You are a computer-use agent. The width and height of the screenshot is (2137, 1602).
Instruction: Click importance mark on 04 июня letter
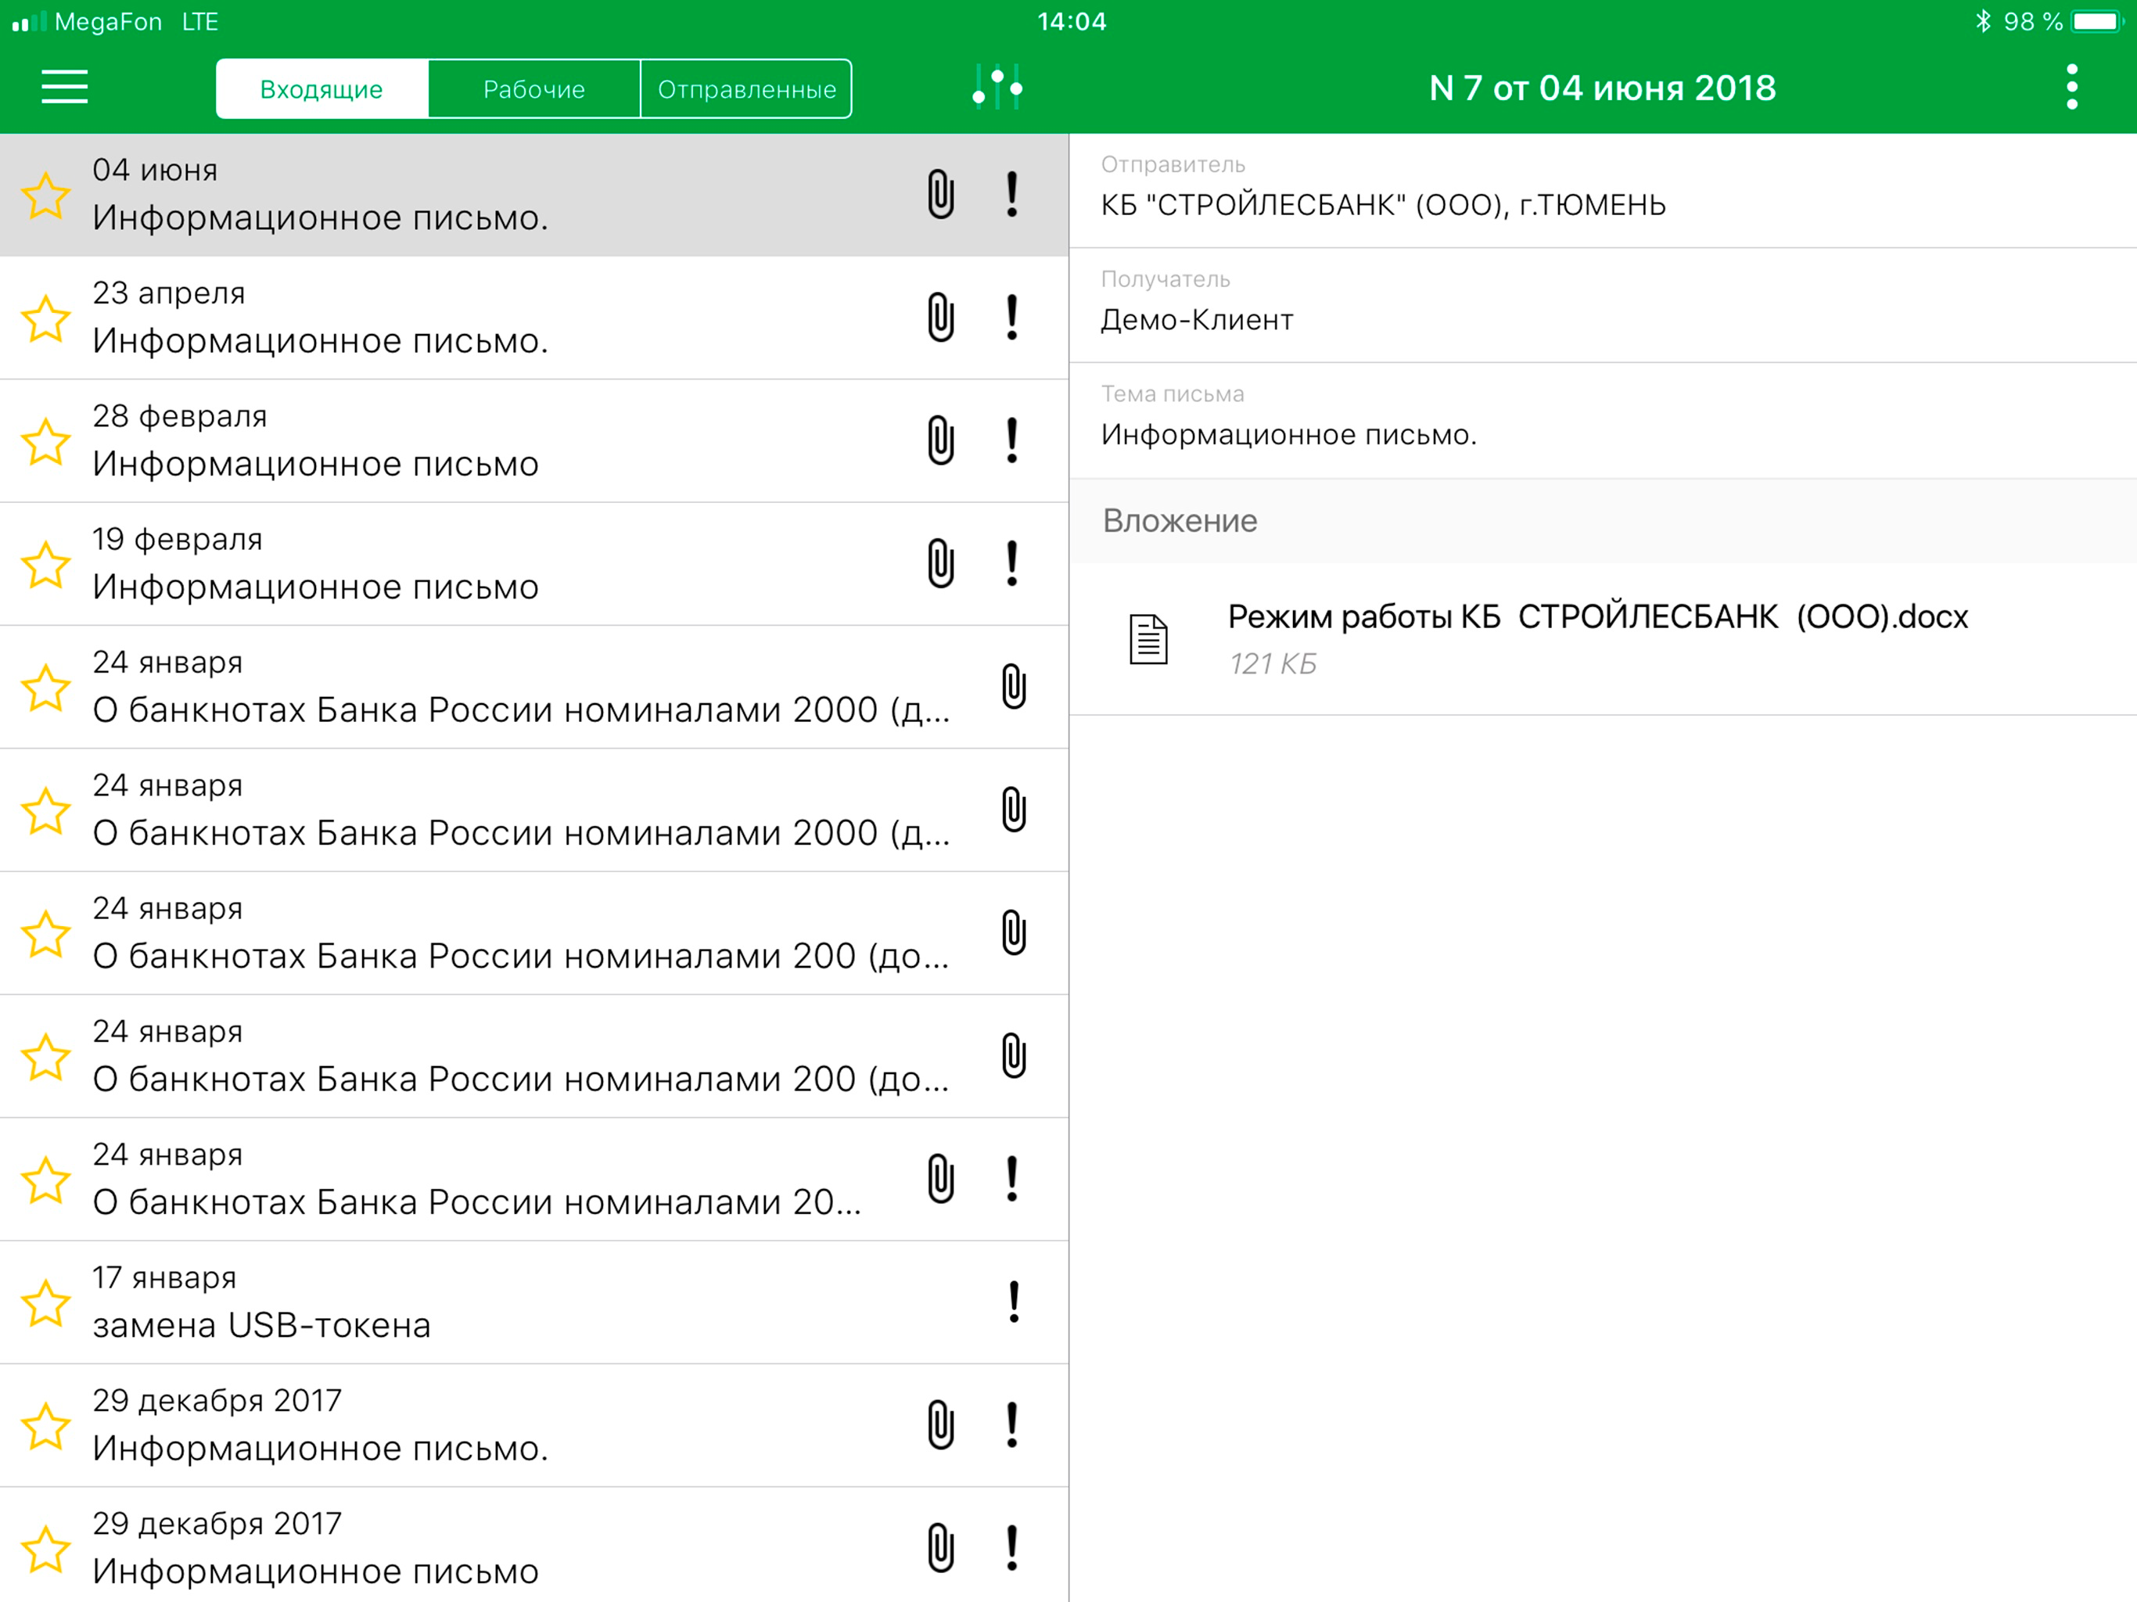tap(1011, 194)
